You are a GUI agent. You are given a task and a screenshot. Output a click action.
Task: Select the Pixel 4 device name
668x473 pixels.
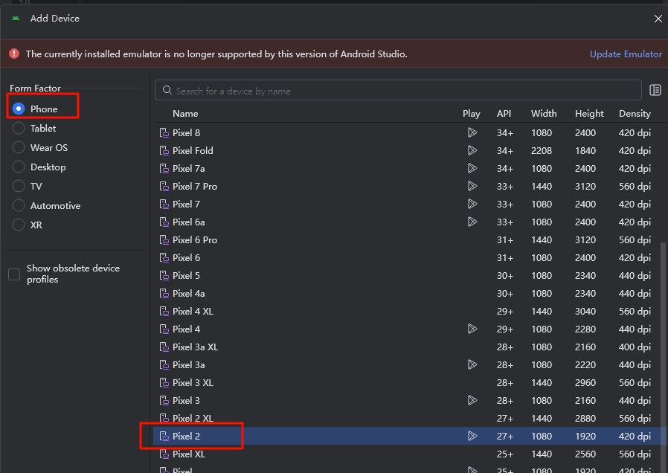[186, 329]
